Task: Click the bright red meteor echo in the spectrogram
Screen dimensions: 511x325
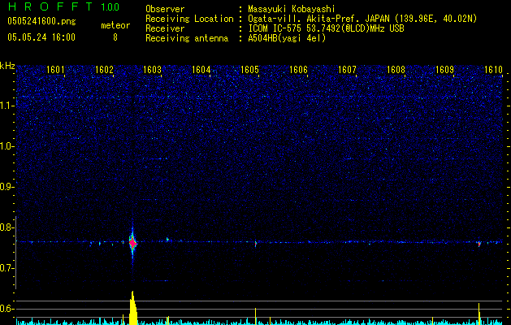Action: [132, 243]
